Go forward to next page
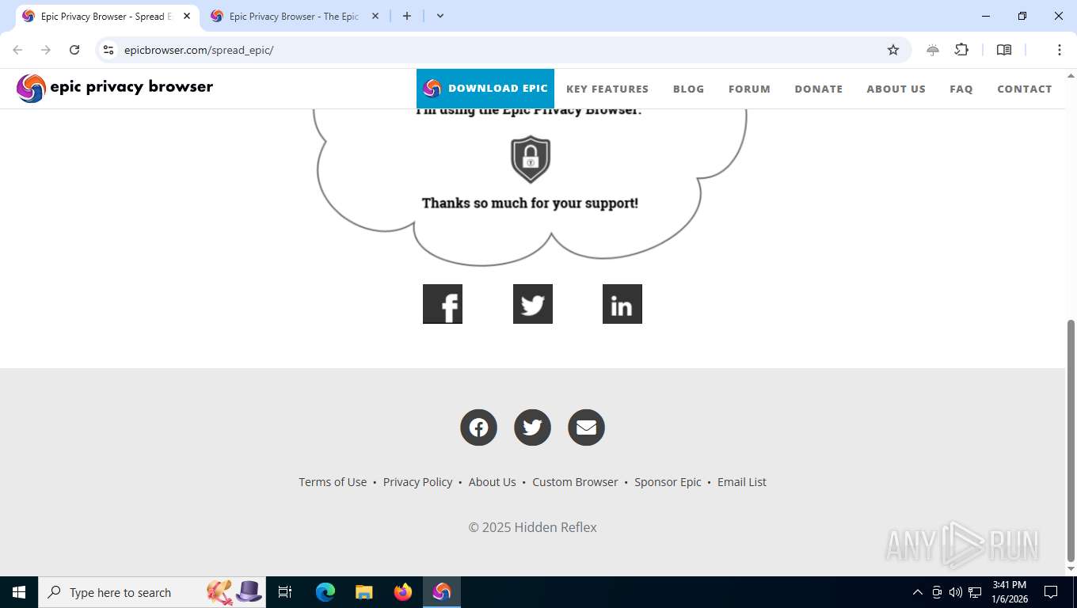 pos(46,50)
